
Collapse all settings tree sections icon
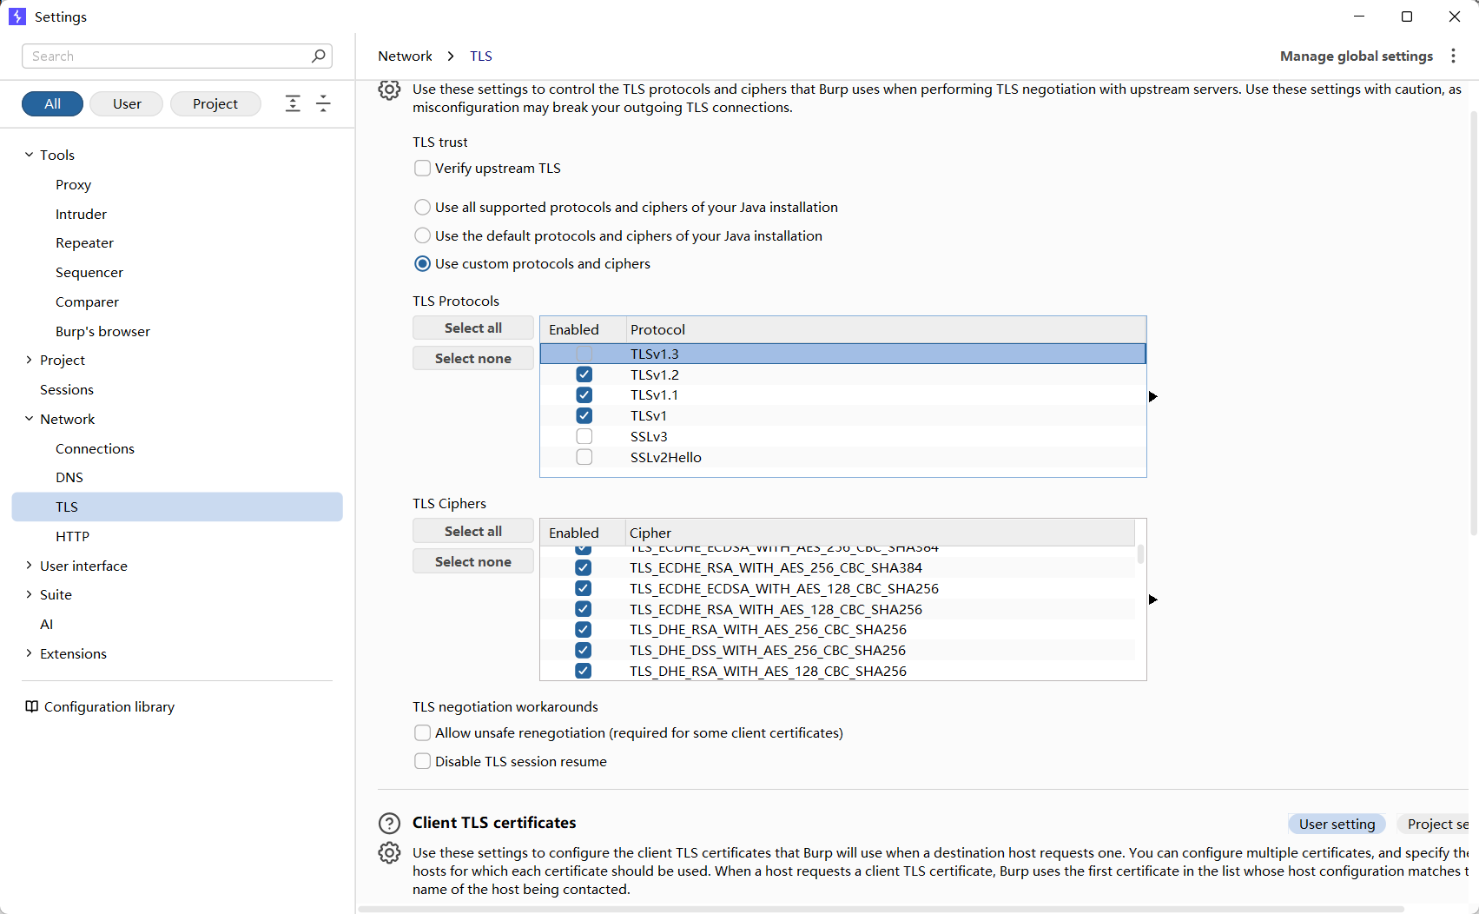click(323, 103)
